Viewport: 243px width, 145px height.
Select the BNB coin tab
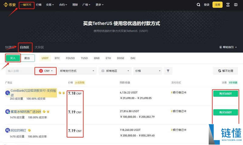click(x=97, y=58)
